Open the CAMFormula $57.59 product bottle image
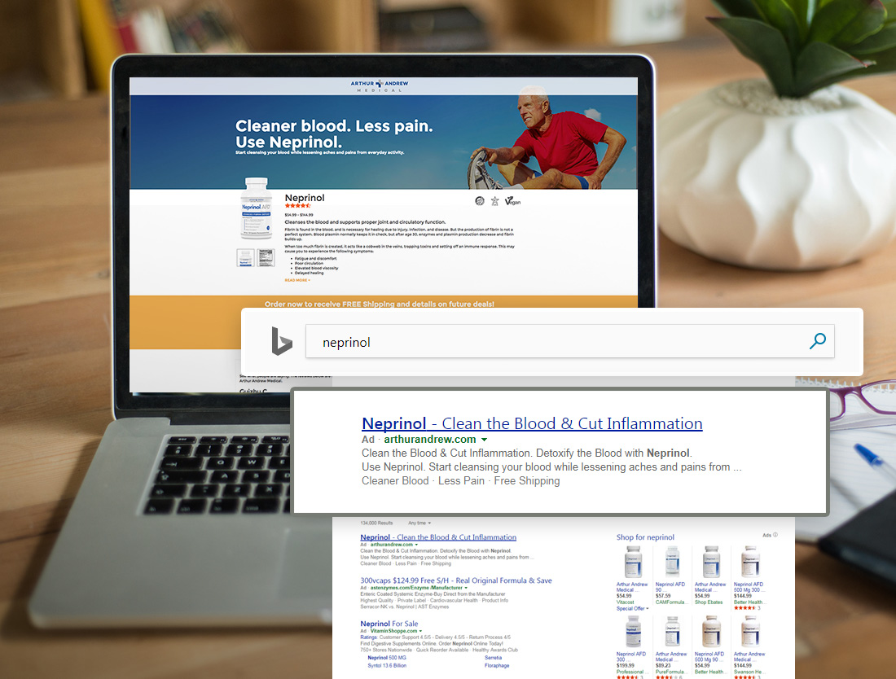 pos(673,563)
